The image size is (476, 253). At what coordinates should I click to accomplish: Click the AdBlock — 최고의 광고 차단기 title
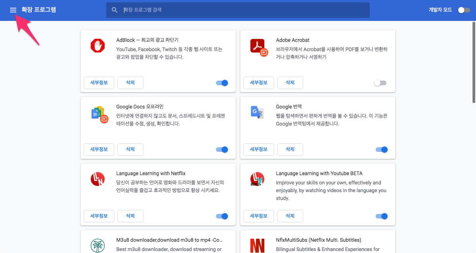point(147,40)
